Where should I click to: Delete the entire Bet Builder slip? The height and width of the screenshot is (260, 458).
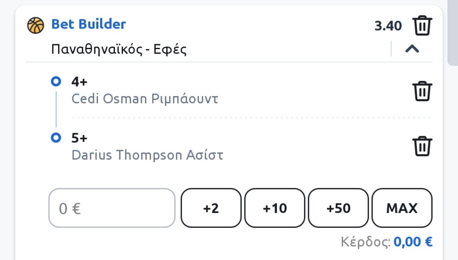[x=422, y=25]
